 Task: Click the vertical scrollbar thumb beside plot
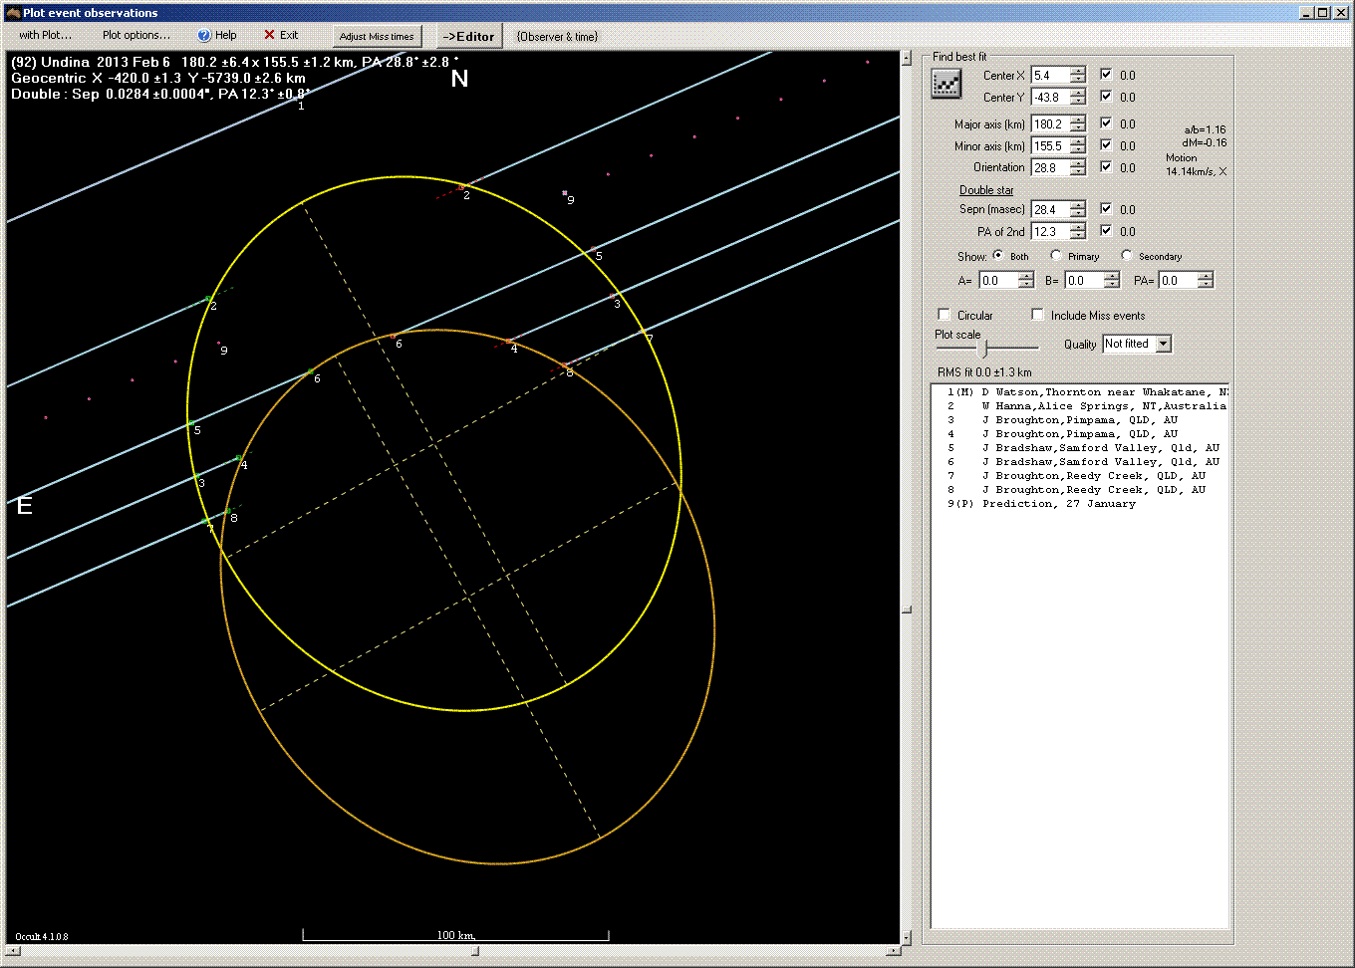pos(907,609)
